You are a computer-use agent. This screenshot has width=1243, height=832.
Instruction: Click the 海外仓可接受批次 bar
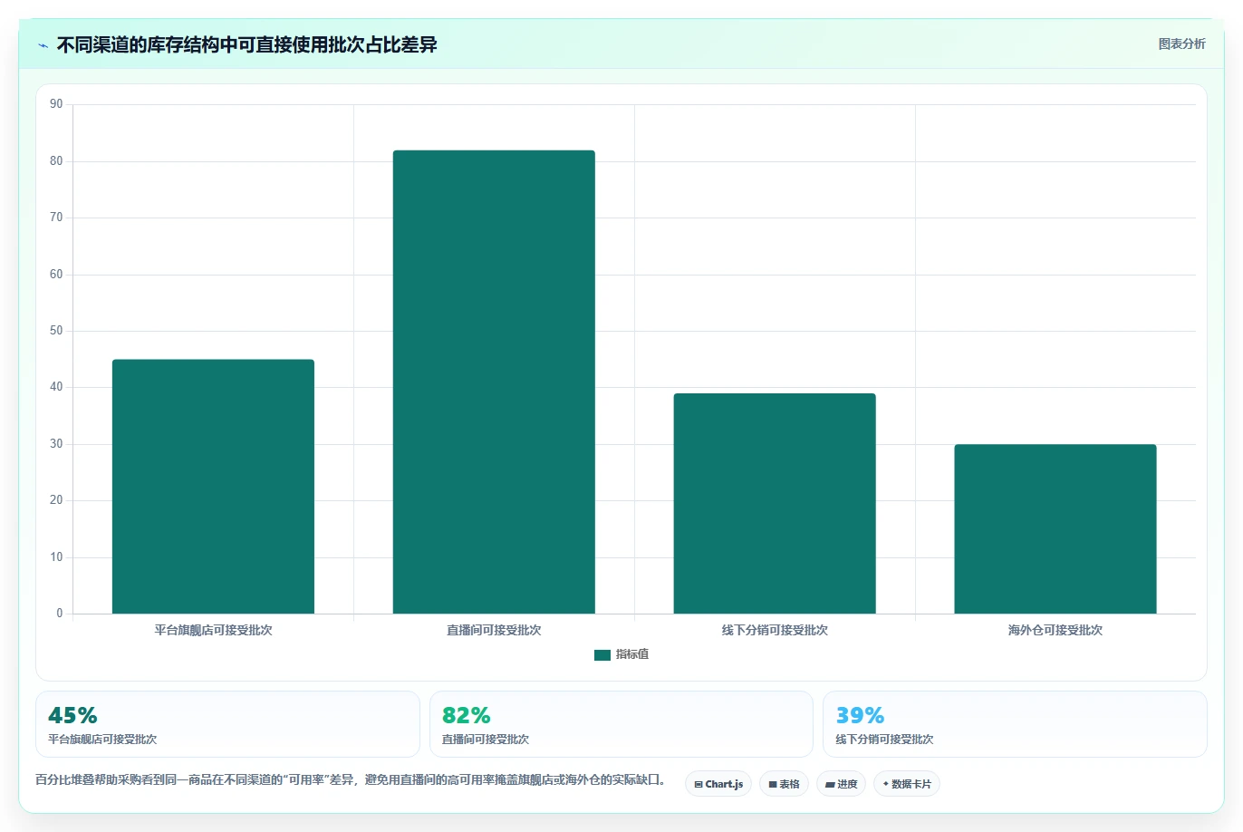[1055, 528]
